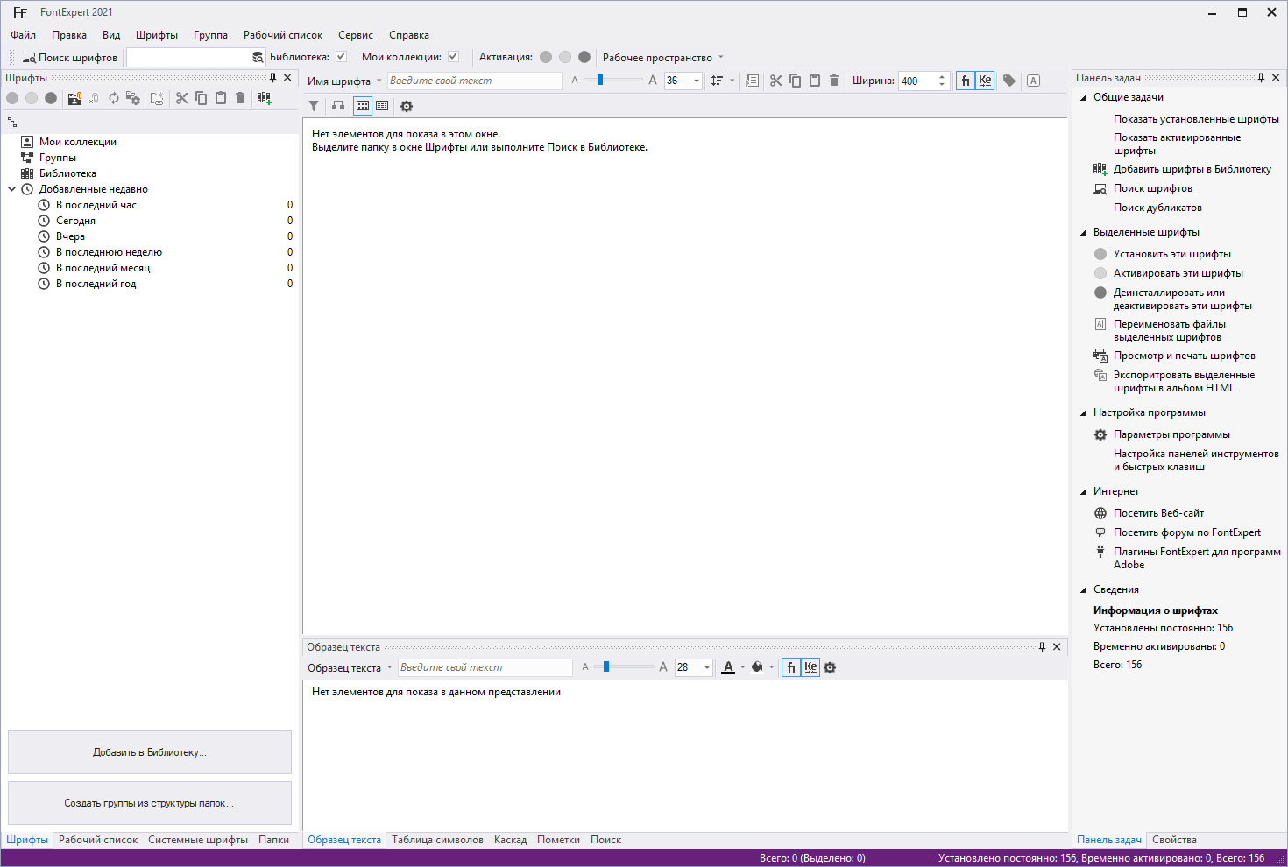Click the boxed letter A icon after tag
The width and height of the screenshot is (1288, 867).
[x=1034, y=81]
